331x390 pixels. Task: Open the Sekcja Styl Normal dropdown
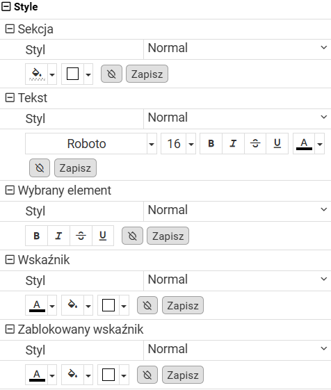(237, 48)
